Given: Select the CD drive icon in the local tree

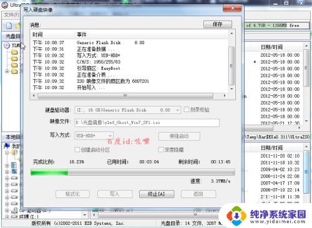Looking at the screenshot, I should pyautogui.click(x=14, y=211).
